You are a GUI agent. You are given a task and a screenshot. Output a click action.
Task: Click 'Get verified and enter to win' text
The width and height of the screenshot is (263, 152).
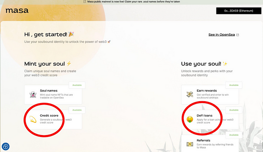point(213,96)
